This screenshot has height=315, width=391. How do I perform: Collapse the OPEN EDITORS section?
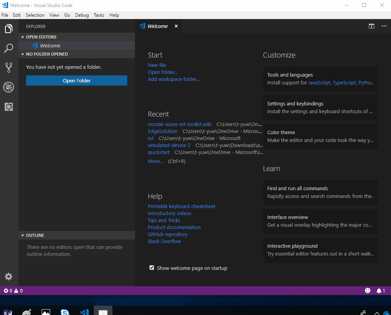(42, 37)
